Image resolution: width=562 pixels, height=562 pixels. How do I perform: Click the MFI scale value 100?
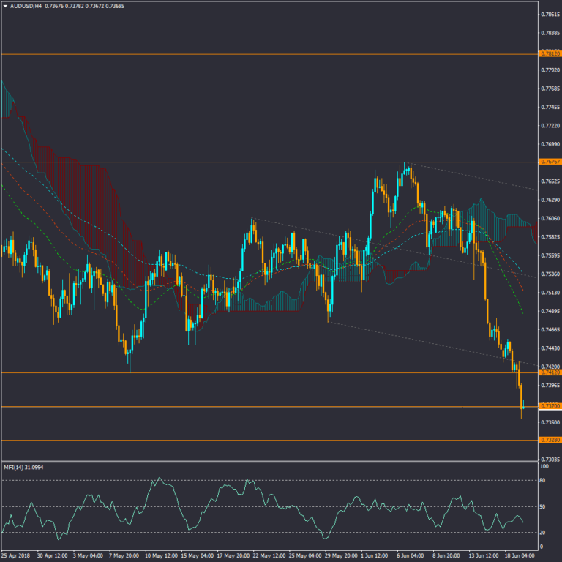pos(544,466)
